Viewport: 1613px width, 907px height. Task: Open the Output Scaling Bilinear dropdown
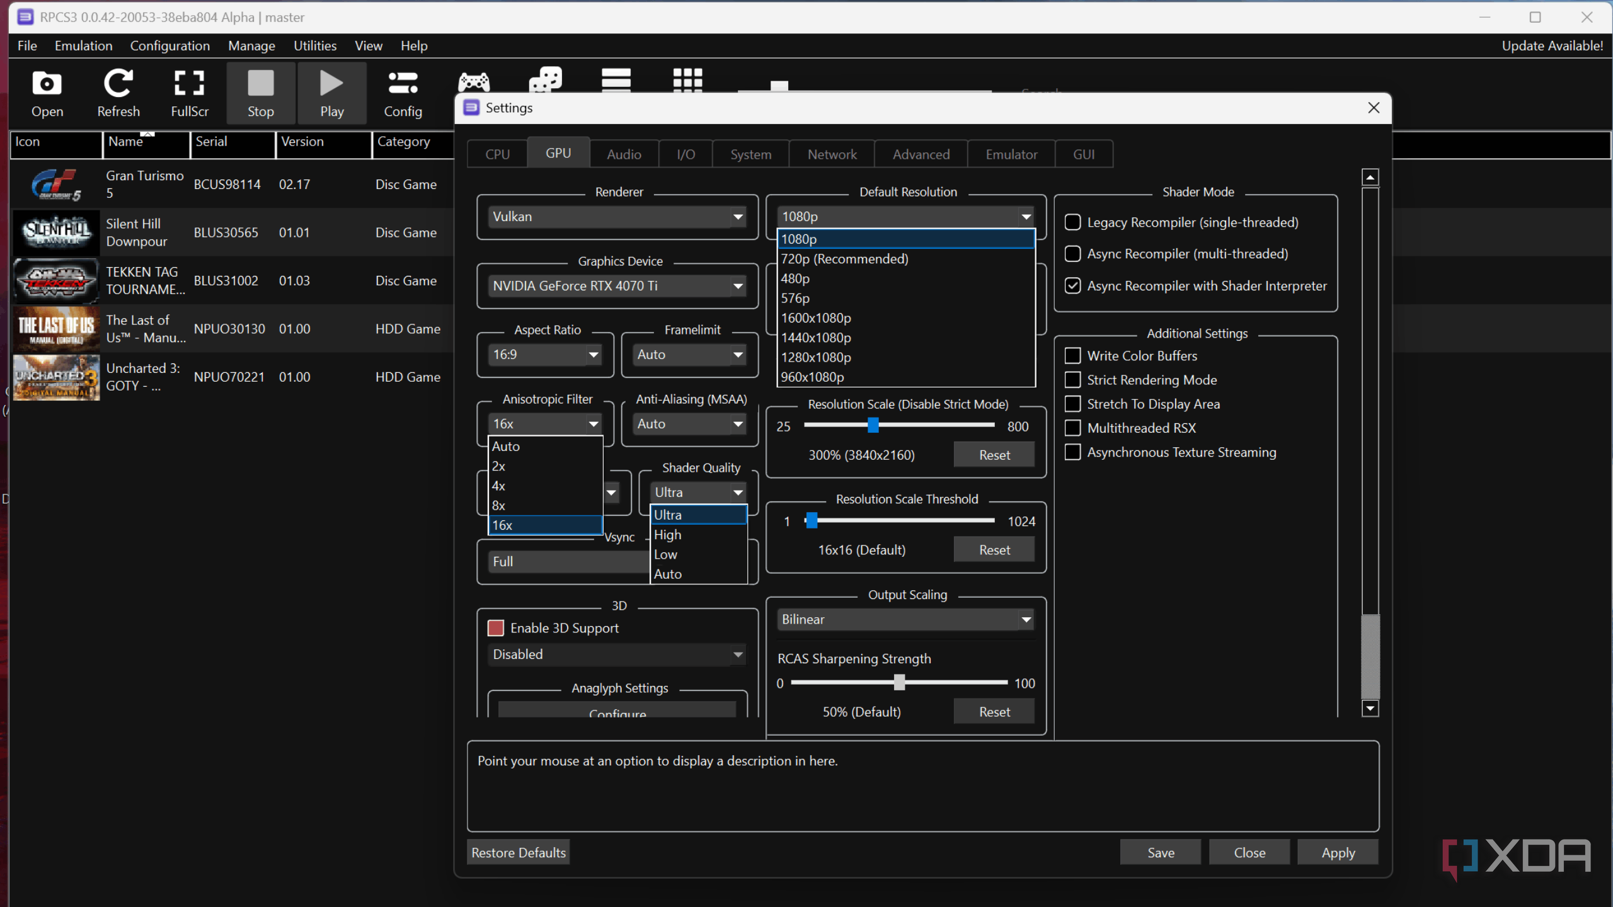point(906,620)
